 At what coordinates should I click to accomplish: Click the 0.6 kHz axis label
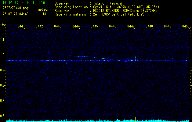pyautogui.click(x=2, y=116)
